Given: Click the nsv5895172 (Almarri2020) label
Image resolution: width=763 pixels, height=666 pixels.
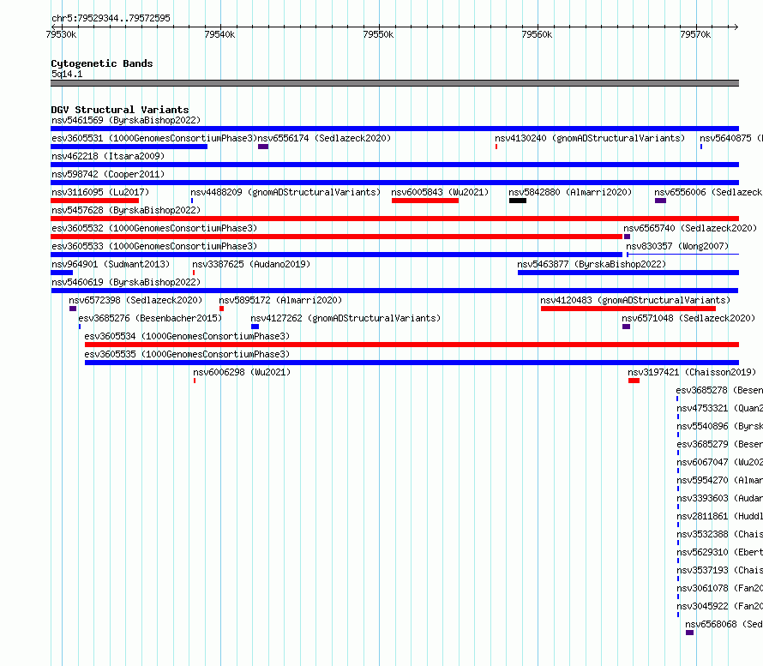Looking at the screenshot, I should click(x=281, y=300).
